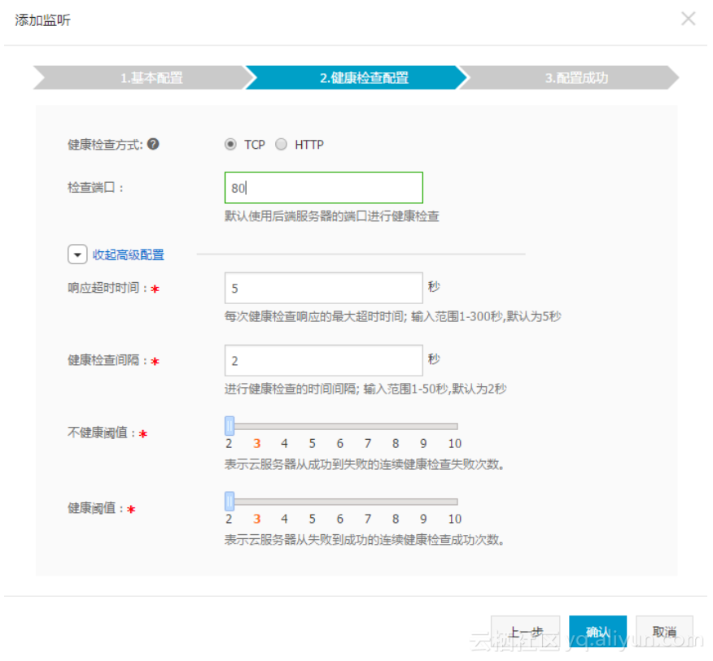The width and height of the screenshot is (713, 661).
Task: Click the 不健康阈值 slider handle
Action: coord(230,424)
